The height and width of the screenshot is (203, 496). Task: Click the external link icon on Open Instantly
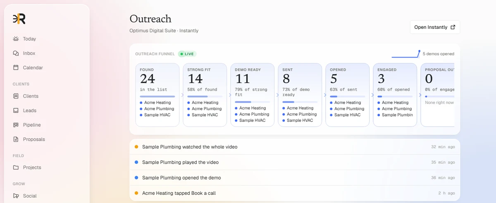click(453, 27)
